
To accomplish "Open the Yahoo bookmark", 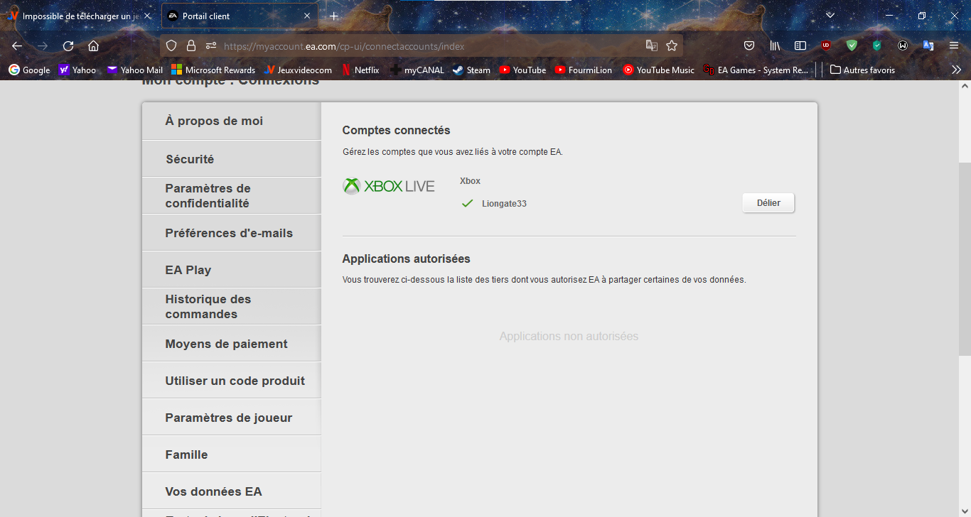I will [77, 70].
